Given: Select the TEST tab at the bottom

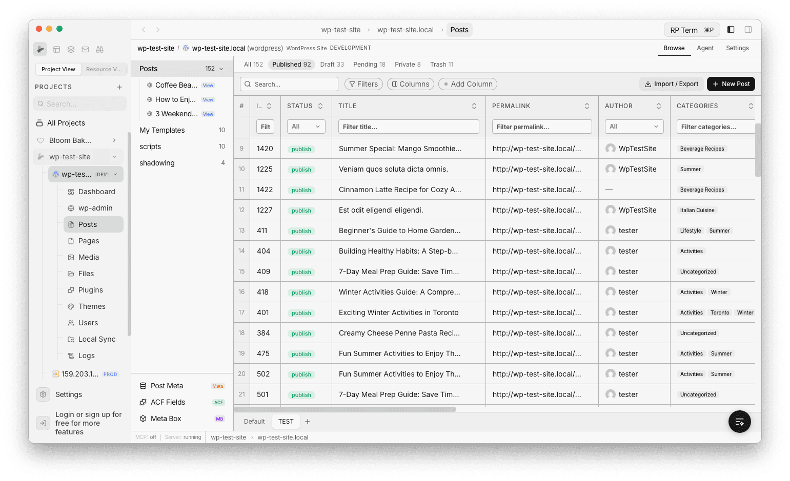Looking at the screenshot, I should tap(286, 421).
